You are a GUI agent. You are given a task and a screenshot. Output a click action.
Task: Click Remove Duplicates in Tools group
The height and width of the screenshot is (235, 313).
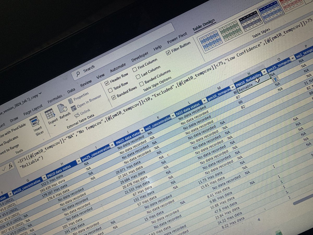[9, 141]
